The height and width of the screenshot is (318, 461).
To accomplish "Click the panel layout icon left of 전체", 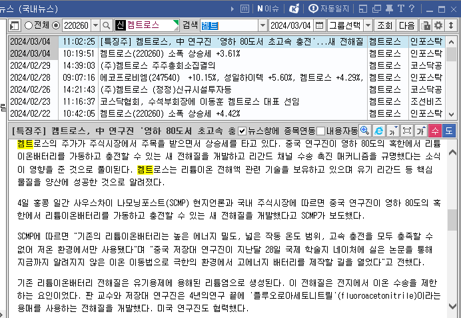I will pos(15,25).
